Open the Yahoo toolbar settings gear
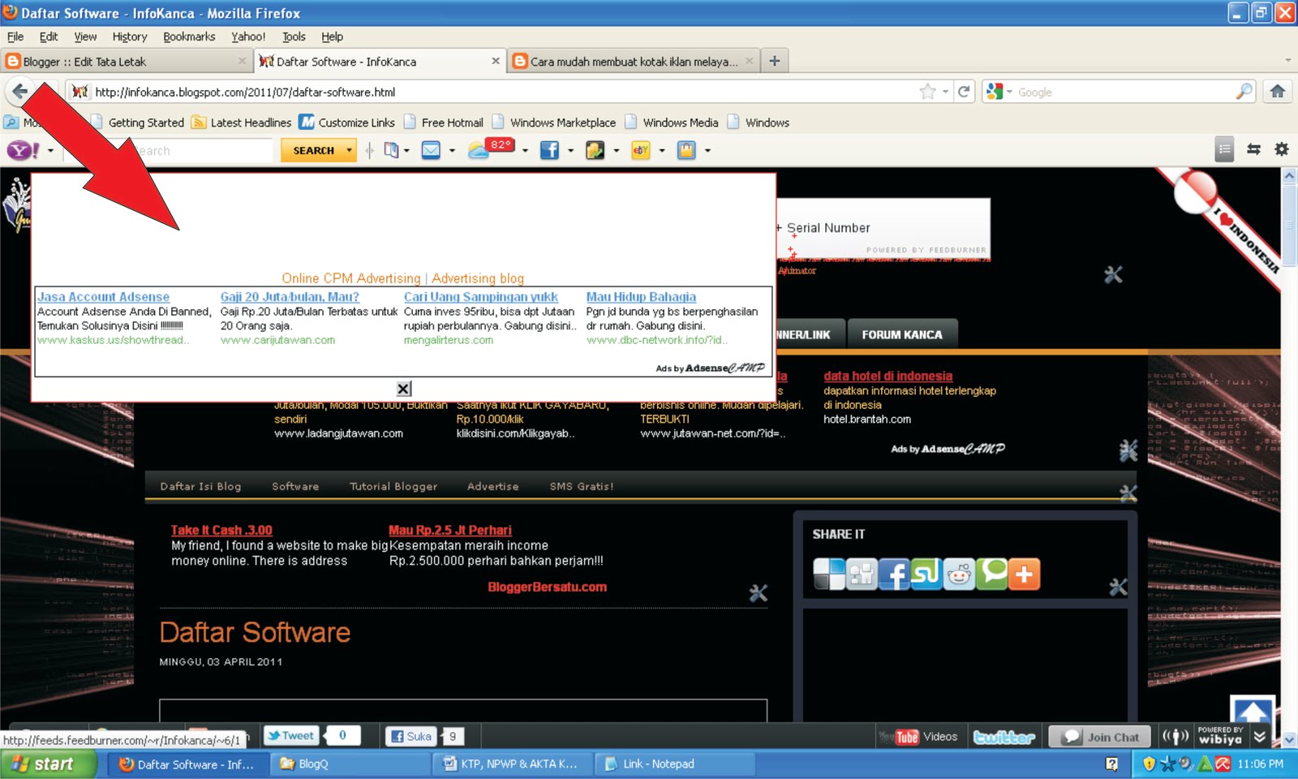The height and width of the screenshot is (779, 1298). coord(1282,149)
